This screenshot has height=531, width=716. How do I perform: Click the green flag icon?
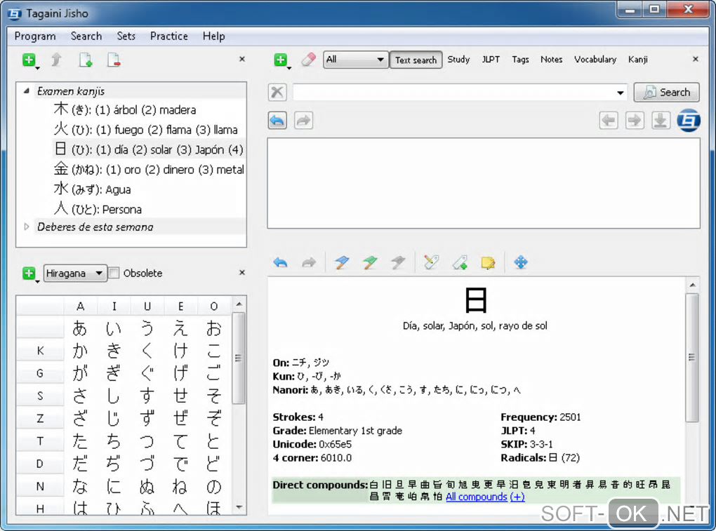[370, 262]
